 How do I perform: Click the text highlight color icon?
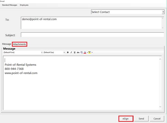(90, 52)
